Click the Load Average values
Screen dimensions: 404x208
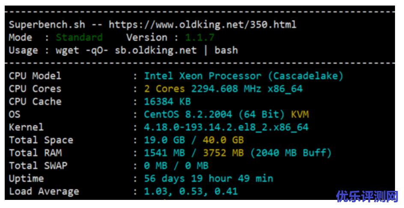tap(190, 191)
